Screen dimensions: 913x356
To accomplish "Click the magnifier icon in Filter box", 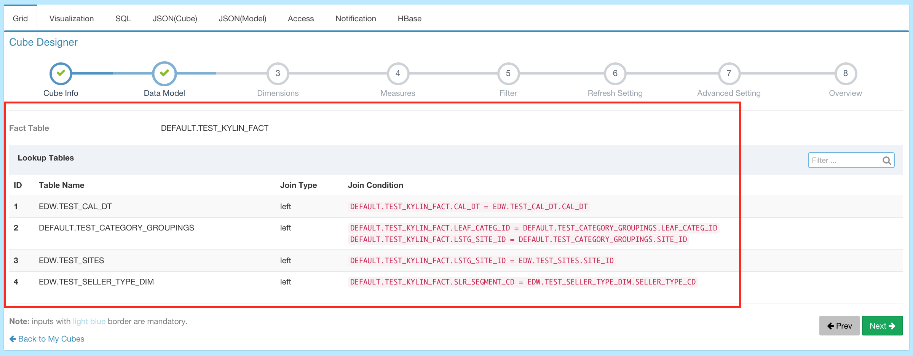I will coord(886,161).
